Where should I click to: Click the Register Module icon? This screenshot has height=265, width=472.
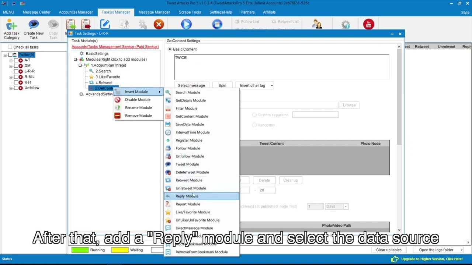pyautogui.click(x=168, y=140)
